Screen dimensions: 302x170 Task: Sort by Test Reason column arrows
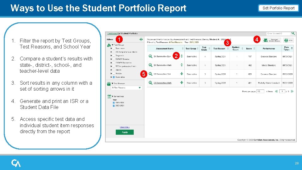point(228,48)
